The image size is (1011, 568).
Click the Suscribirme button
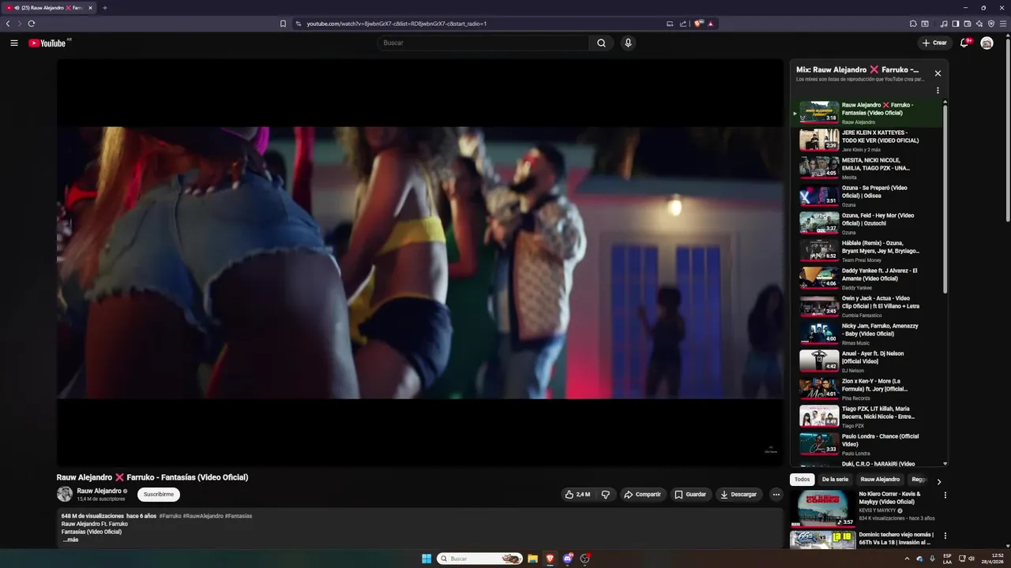click(x=159, y=495)
